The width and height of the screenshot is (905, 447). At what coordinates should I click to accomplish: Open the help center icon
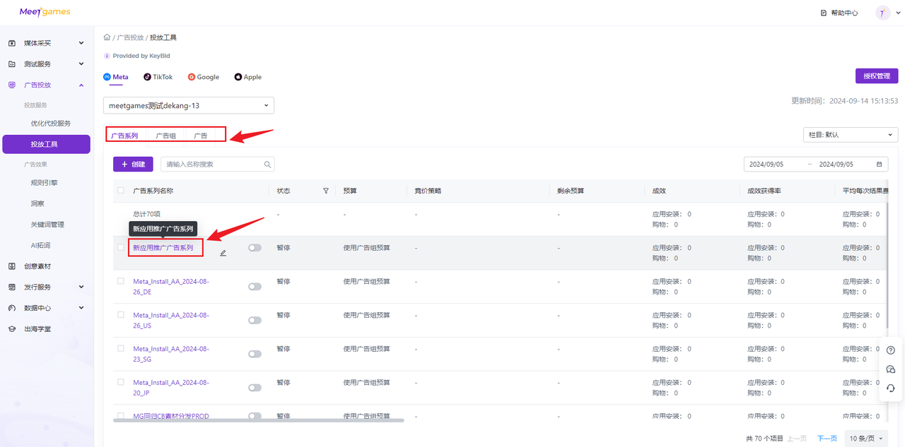[823, 13]
